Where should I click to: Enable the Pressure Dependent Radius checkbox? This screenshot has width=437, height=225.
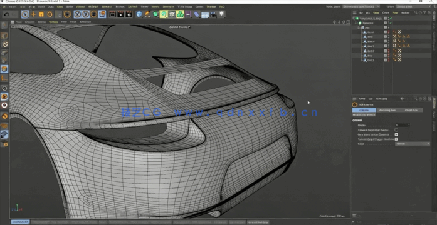(x=396, y=130)
